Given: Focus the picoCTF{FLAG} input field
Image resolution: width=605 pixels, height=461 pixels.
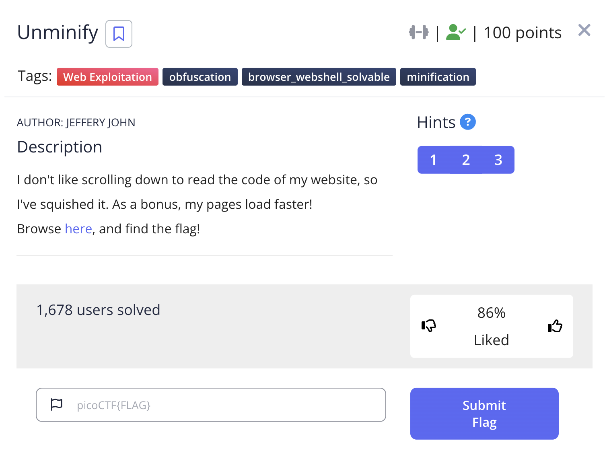Looking at the screenshot, I should [225, 405].
